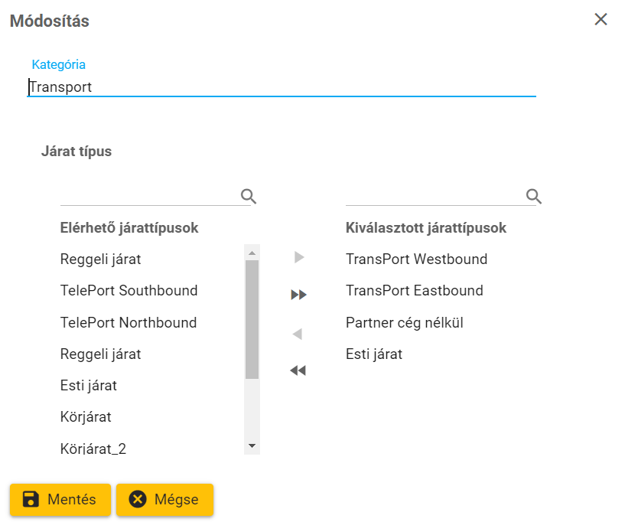Click the single left arrow move icon
The height and width of the screenshot is (522, 625).
click(x=298, y=334)
